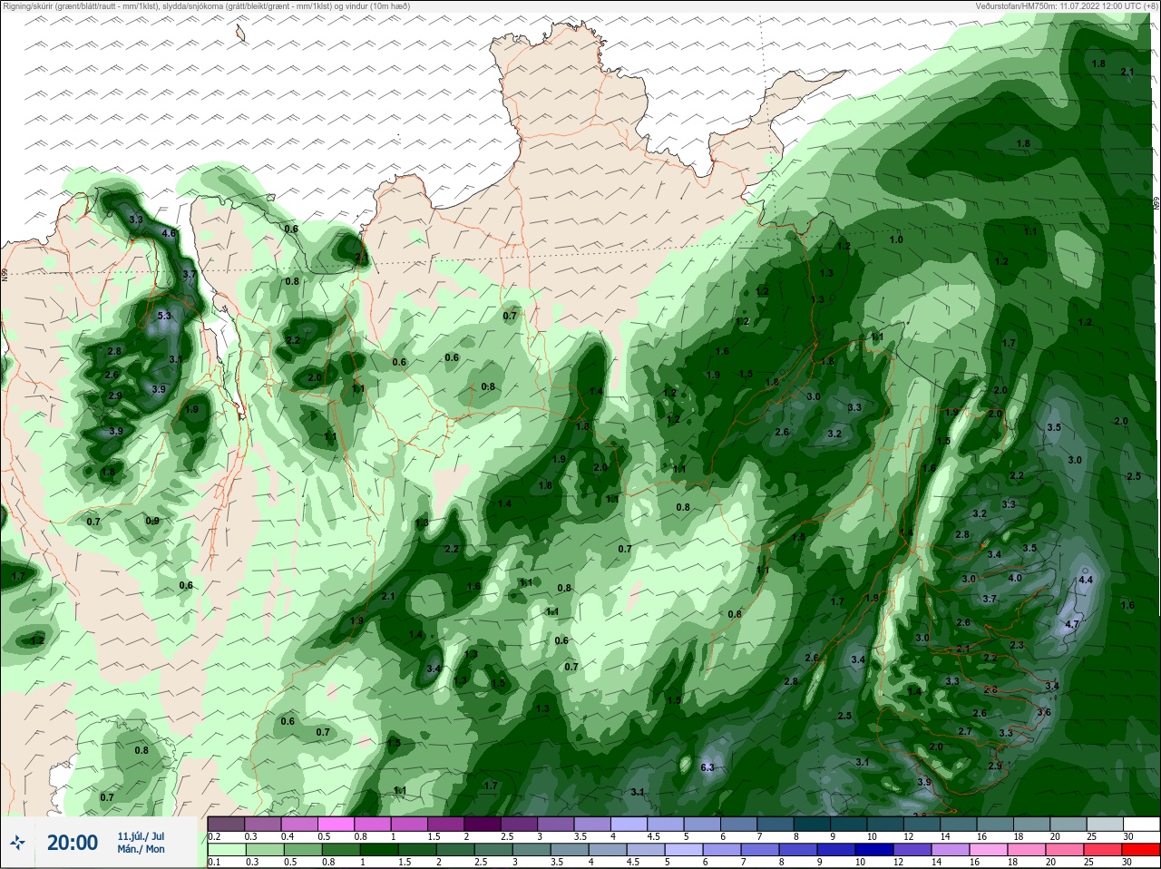Click the 4.7 precipitation value on the map
This screenshot has height=869, width=1161.
[1072, 624]
